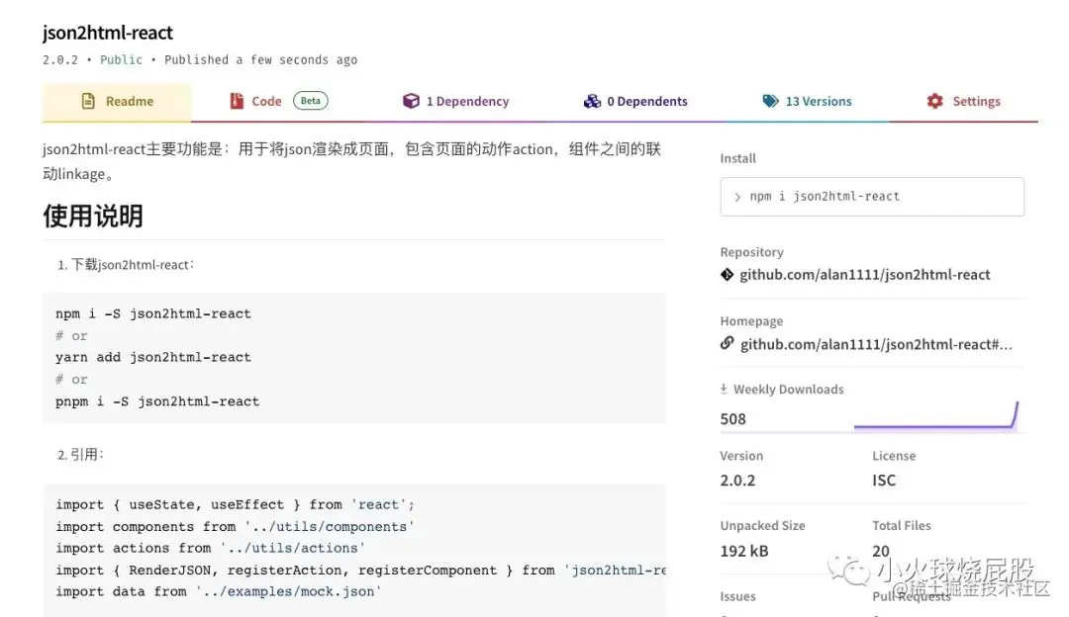Click the git diamond icon beside Repository link
Viewport: 1069px width, 617px height.
[727, 275]
